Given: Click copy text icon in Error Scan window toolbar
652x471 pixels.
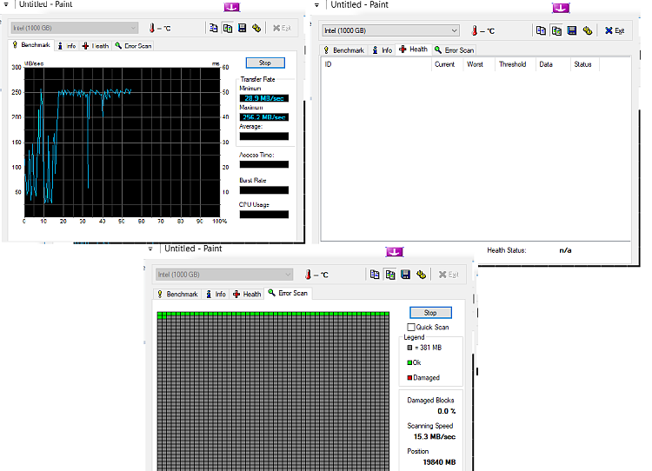Looking at the screenshot, I should point(375,275).
